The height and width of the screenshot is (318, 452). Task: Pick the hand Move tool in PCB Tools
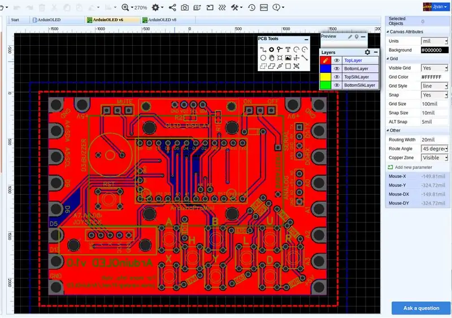tap(271, 58)
